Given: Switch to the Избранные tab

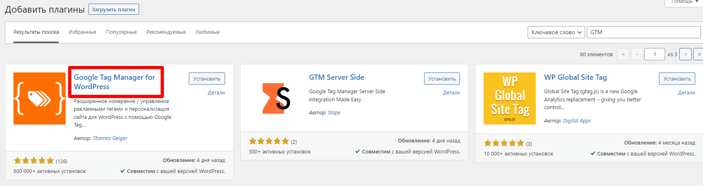Looking at the screenshot, I should pyautogui.click(x=82, y=32).
